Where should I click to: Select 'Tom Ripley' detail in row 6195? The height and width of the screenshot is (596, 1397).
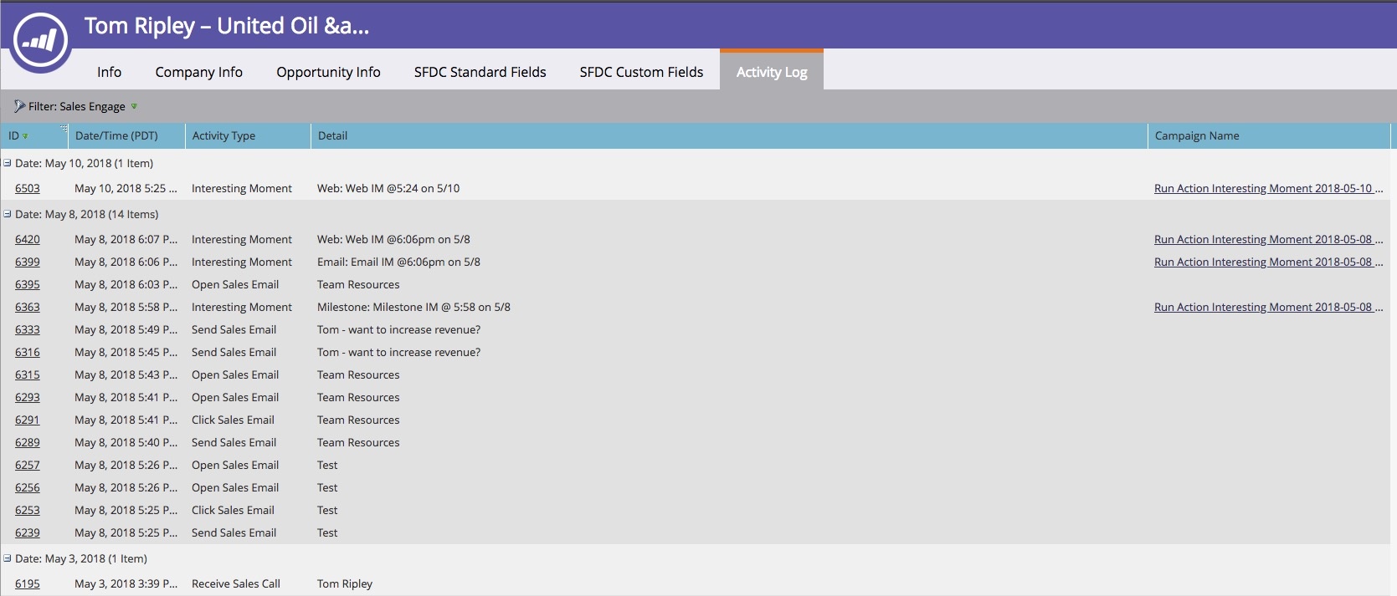(x=345, y=583)
